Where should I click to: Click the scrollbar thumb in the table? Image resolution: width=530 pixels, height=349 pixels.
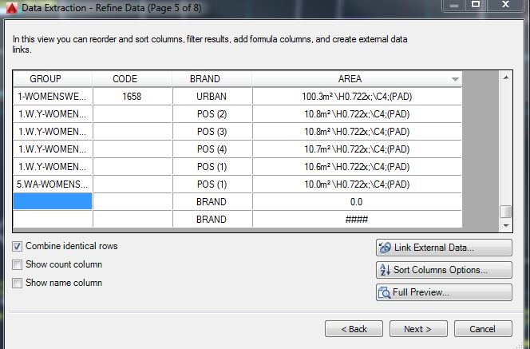[x=506, y=212]
